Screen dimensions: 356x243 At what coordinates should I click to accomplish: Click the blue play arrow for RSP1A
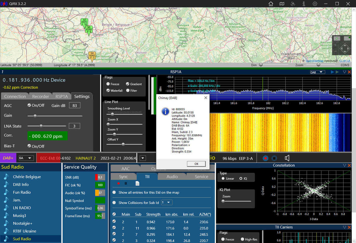pos(332,72)
